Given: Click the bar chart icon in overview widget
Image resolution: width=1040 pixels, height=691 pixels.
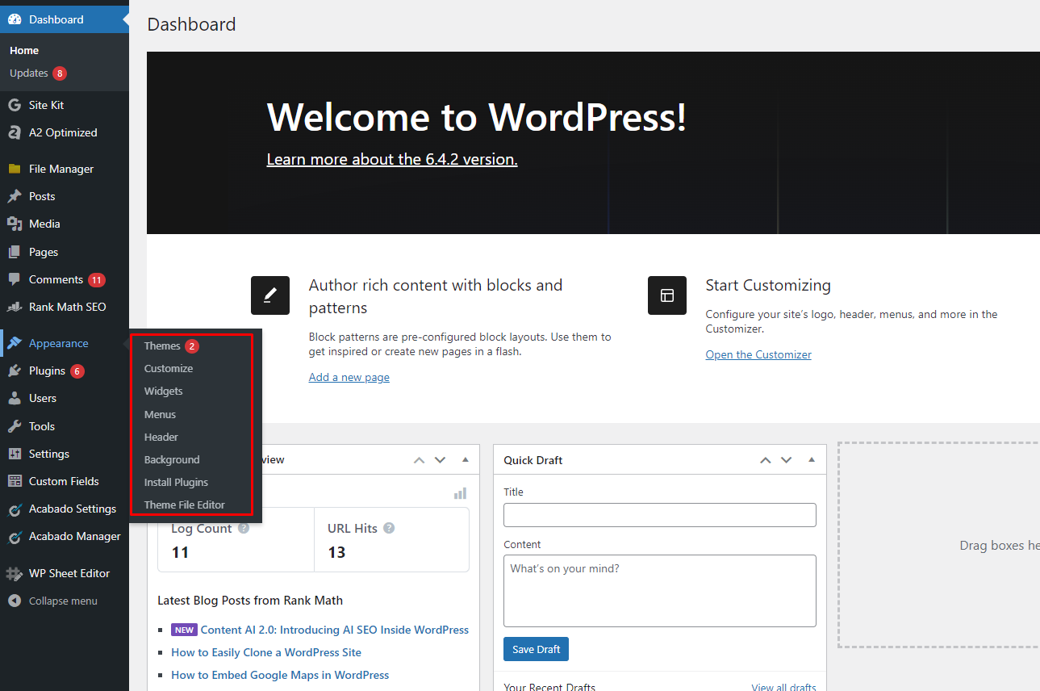Looking at the screenshot, I should [460, 493].
